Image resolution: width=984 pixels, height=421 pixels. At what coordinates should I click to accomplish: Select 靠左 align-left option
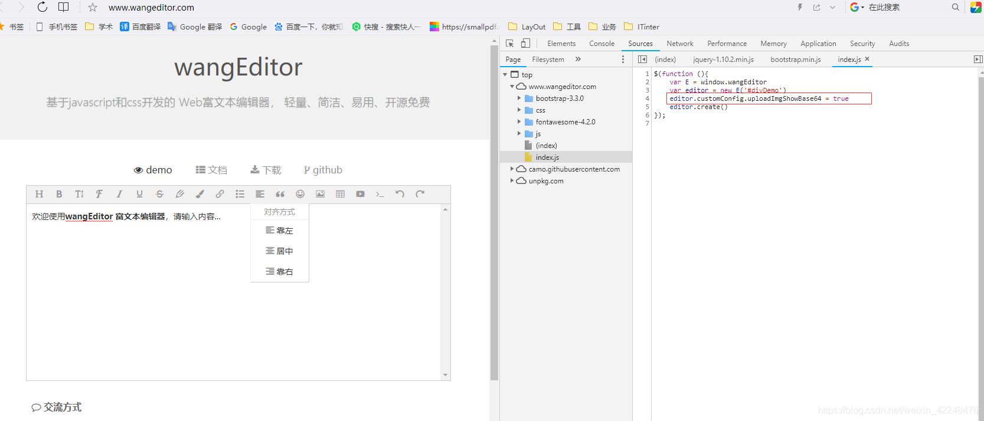pos(279,231)
